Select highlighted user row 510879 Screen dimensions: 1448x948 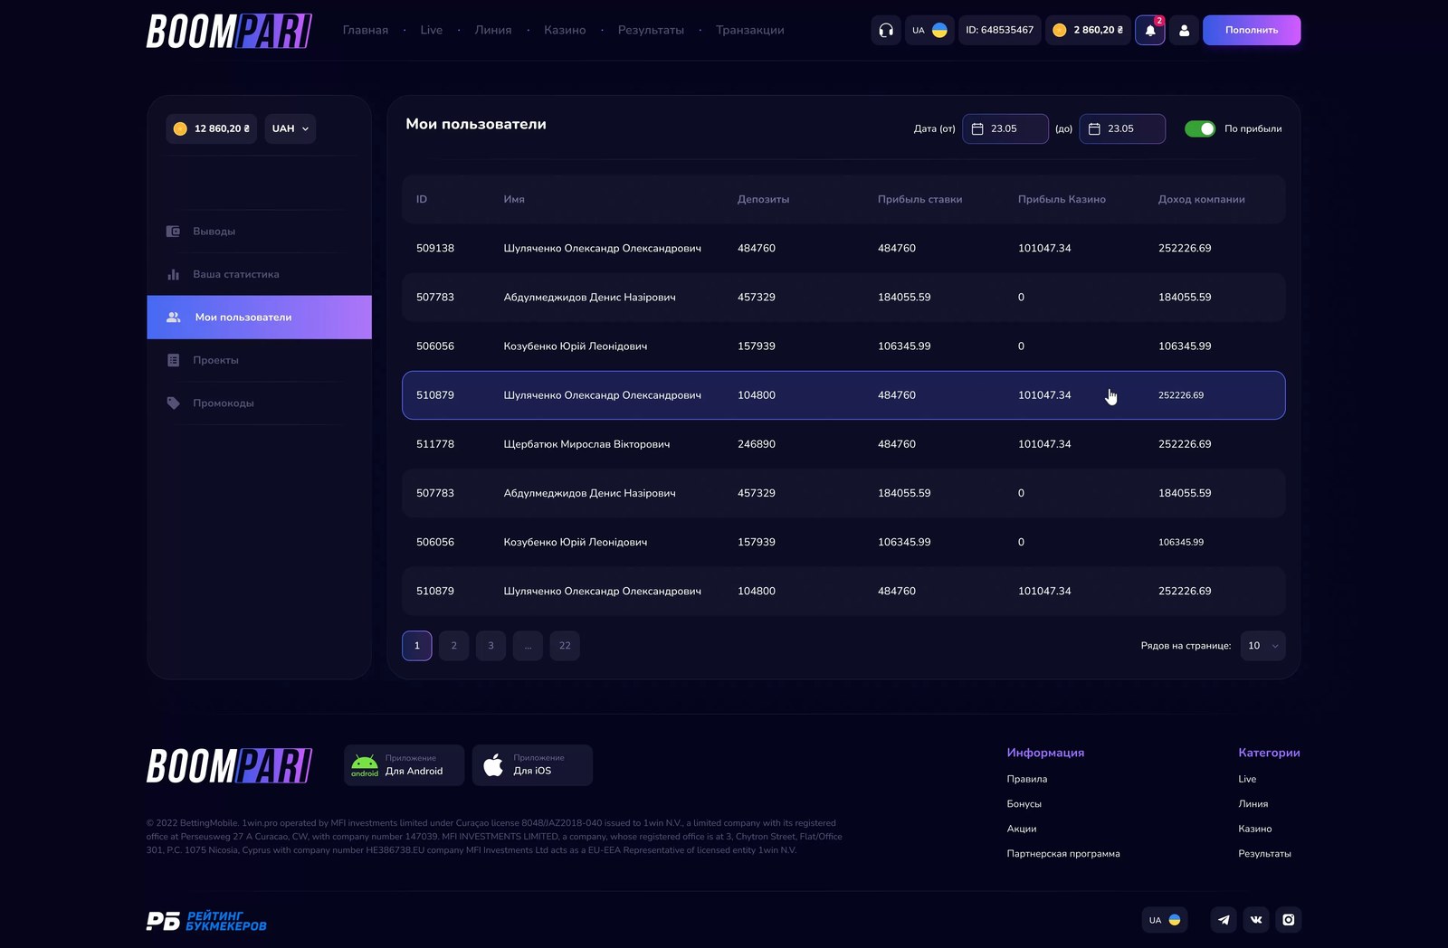pyautogui.click(x=843, y=395)
